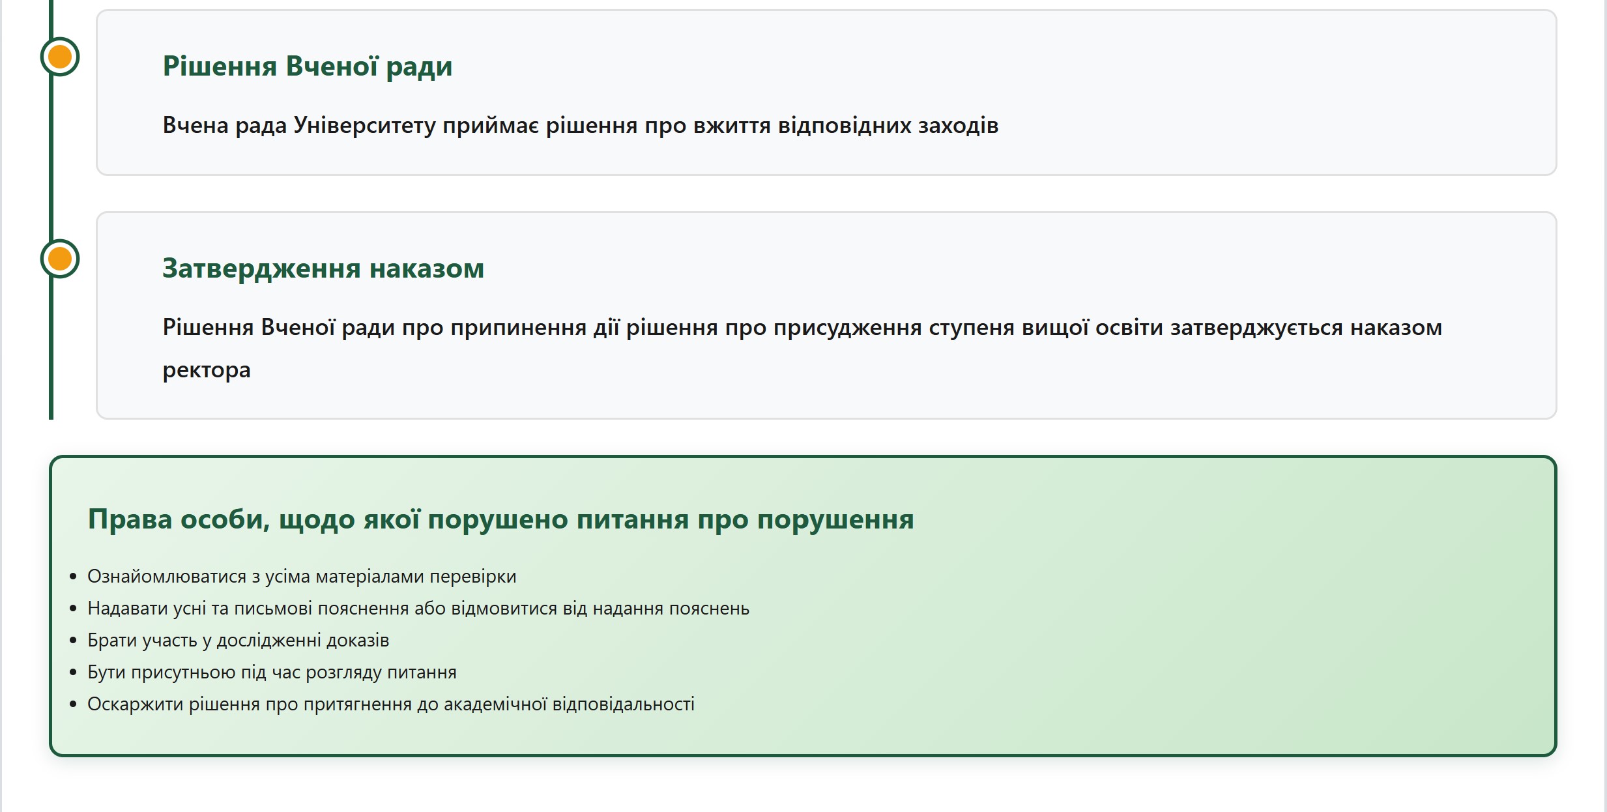1607x812 pixels.
Task: Click the item "Бути присутньою під час розгляду питання"
Action: (x=272, y=673)
